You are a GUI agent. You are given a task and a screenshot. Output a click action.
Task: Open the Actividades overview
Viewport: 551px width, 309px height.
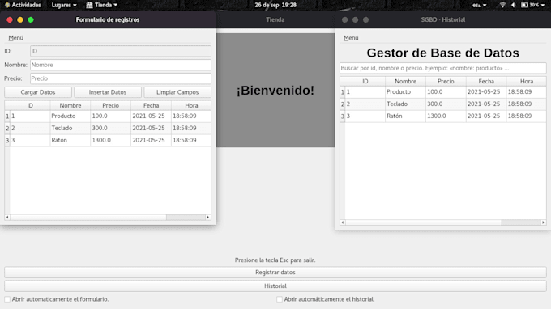coord(23,5)
